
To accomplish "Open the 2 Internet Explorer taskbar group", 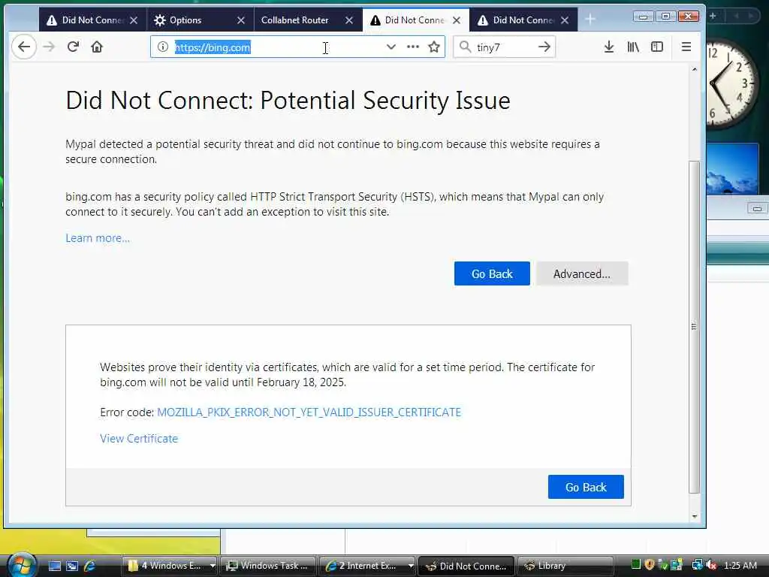I will tap(367, 566).
